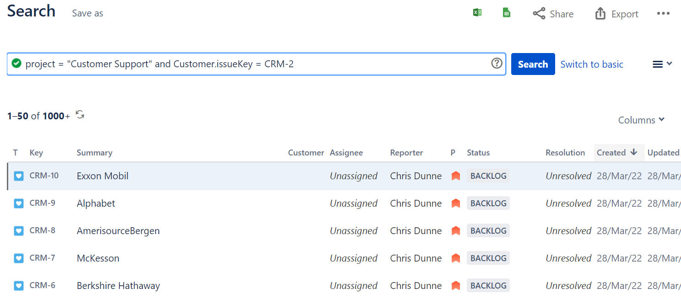Click the Excel export icon
681x305 pixels.
tap(477, 13)
